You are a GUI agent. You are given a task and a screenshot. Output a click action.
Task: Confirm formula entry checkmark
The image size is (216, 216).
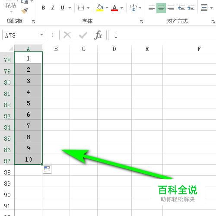[x=83, y=35]
